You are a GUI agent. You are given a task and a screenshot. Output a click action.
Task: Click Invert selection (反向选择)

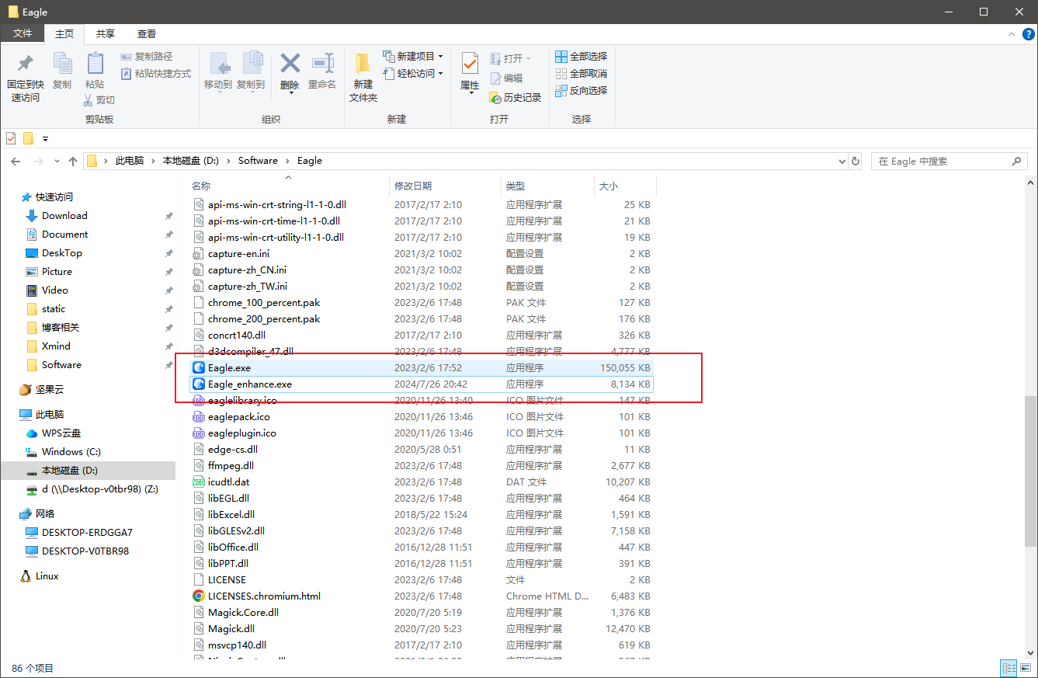click(581, 91)
